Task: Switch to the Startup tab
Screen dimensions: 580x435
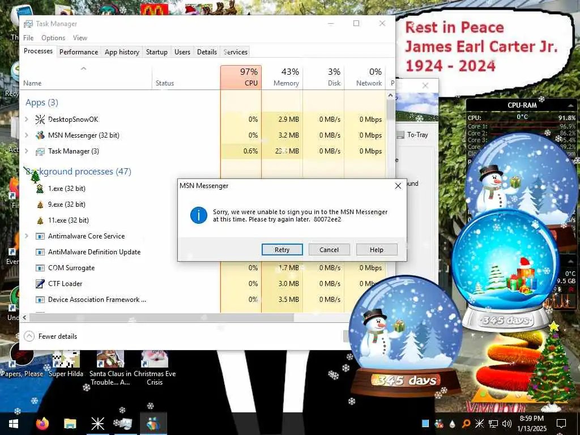Action: pyautogui.click(x=157, y=52)
